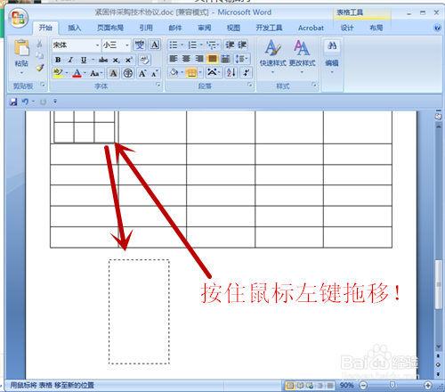Toggle center alignment

click(186, 59)
